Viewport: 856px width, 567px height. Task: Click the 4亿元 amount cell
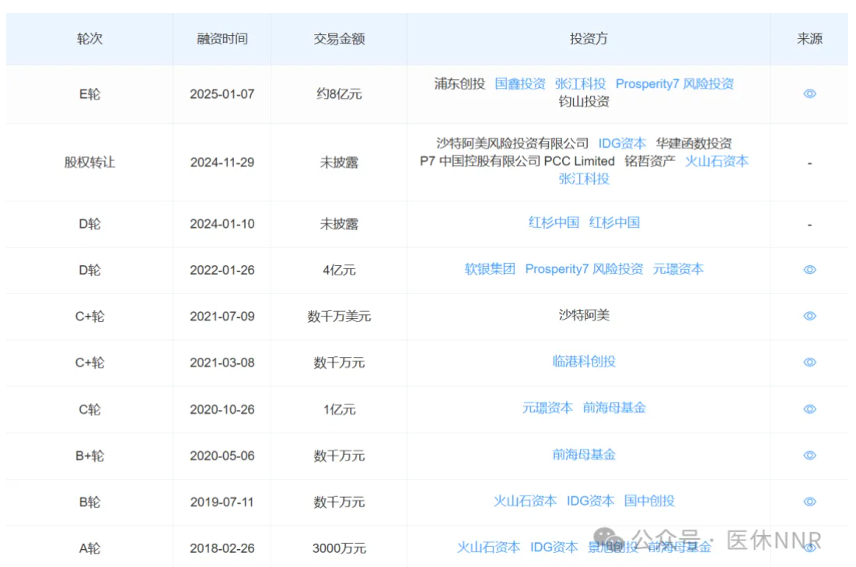339,270
